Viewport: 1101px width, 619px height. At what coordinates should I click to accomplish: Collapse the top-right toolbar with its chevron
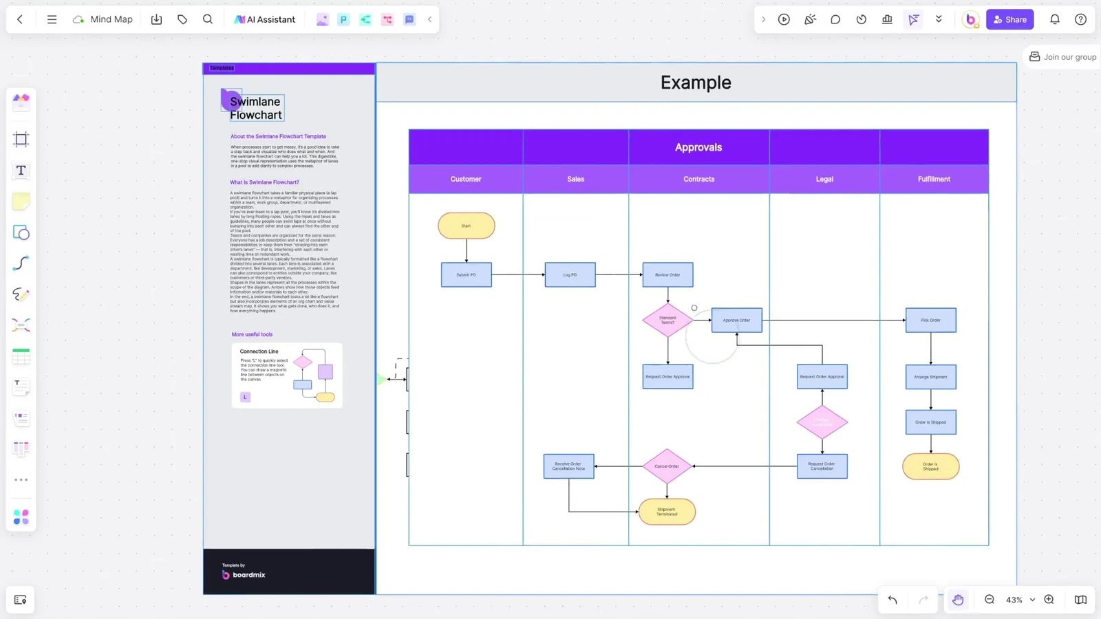763,19
